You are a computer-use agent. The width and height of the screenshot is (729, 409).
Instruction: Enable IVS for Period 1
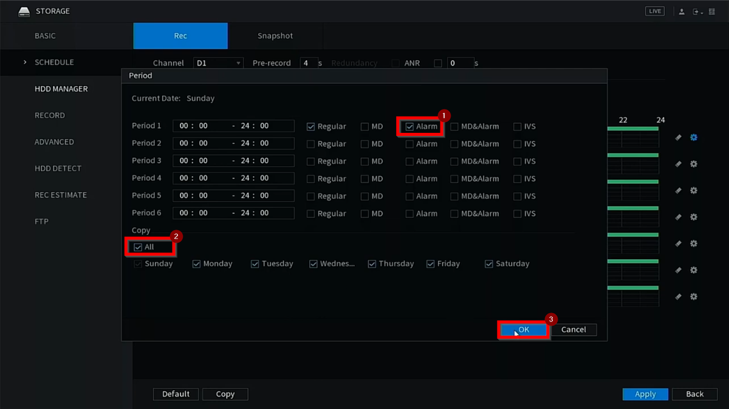[518, 127]
